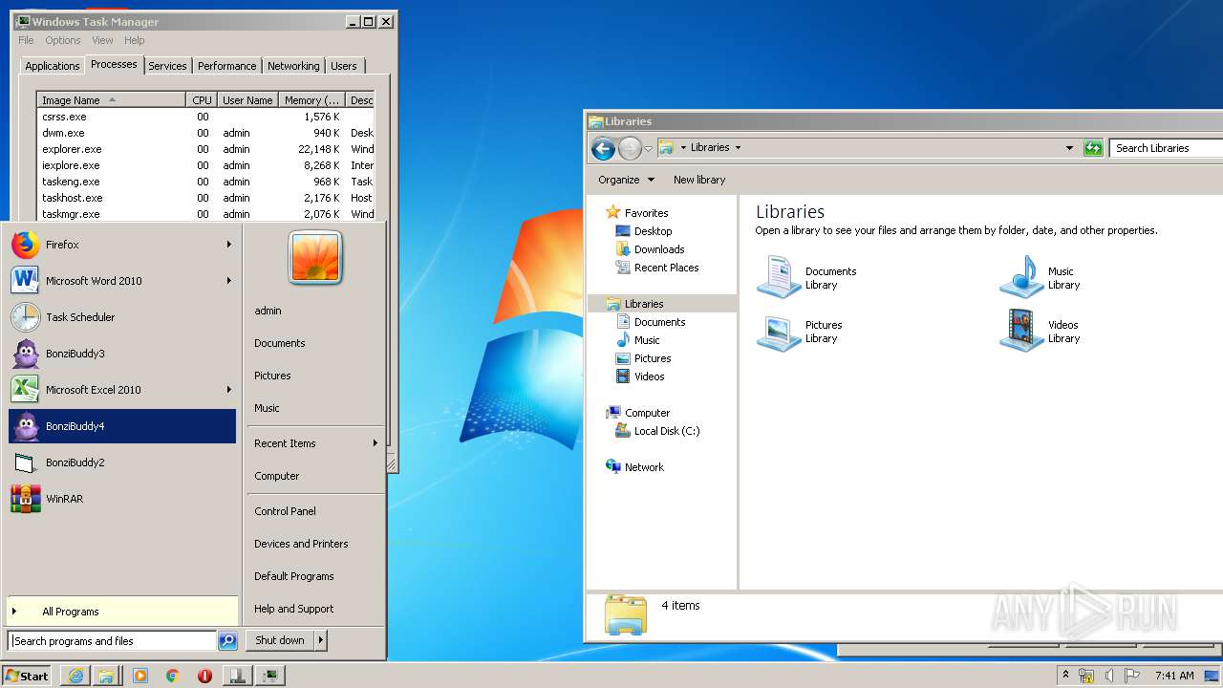Open Default Programs from the Start menu
This screenshot has width=1223, height=688.
pyautogui.click(x=294, y=576)
